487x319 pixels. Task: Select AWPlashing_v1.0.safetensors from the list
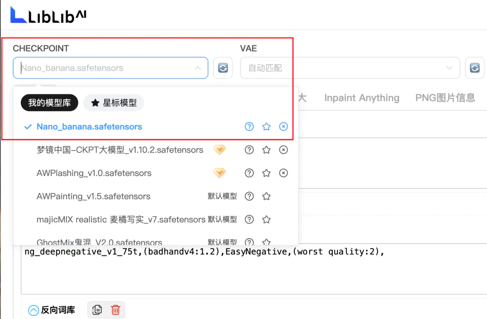[x=94, y=173]
